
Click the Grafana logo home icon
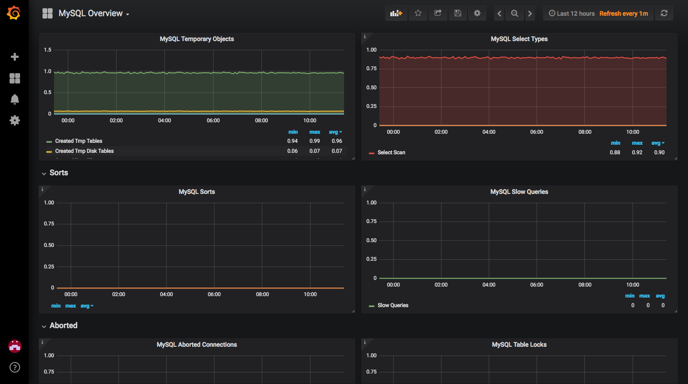(14, 13)
